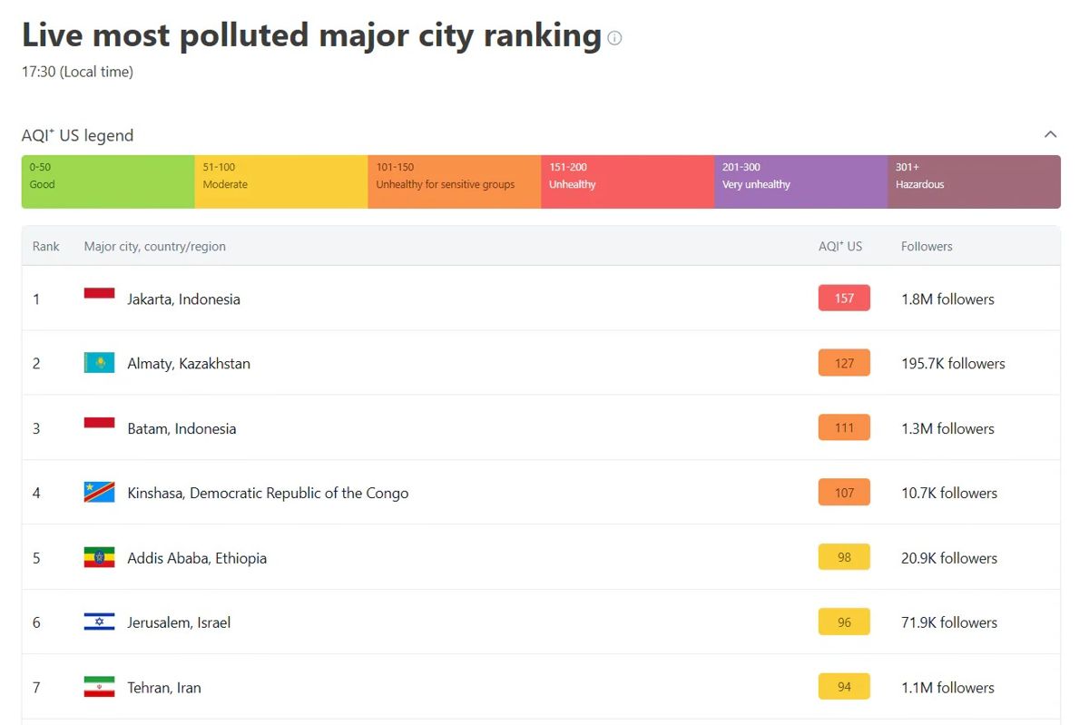
Task: Click the Ethiopia flag icon
Action: tap(99, 558)
